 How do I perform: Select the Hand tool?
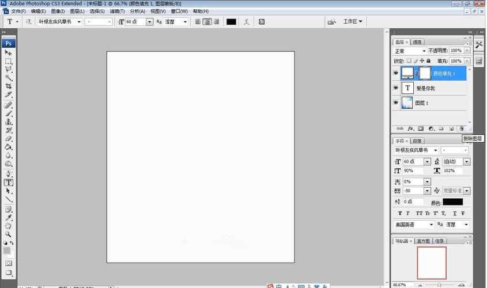coord(9,226)
